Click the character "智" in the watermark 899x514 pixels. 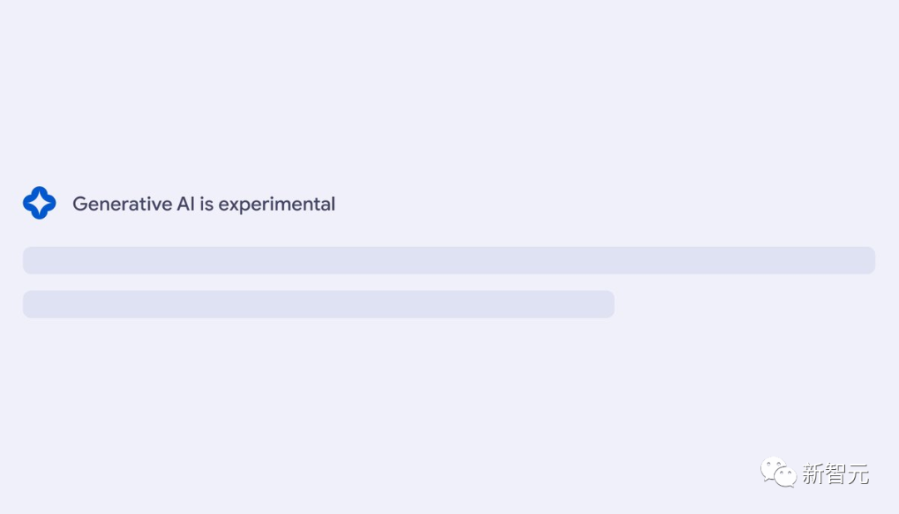836,475
